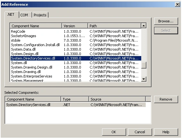Select System.Drawing.Design.dll
Image resolution: width=182 pixels, height=139 pixels.
(76, 67)
